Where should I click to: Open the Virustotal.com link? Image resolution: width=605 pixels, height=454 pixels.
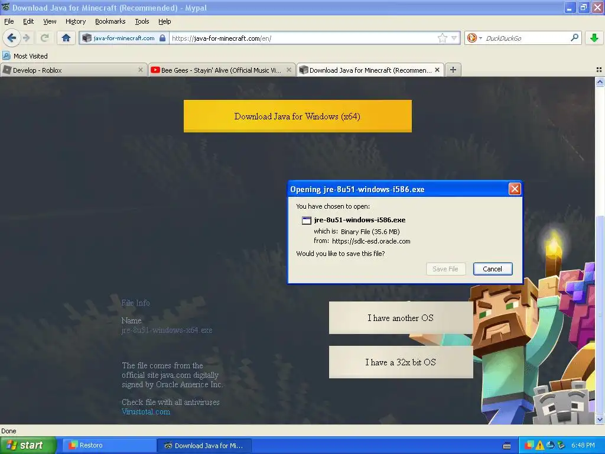tap(146, 411)
